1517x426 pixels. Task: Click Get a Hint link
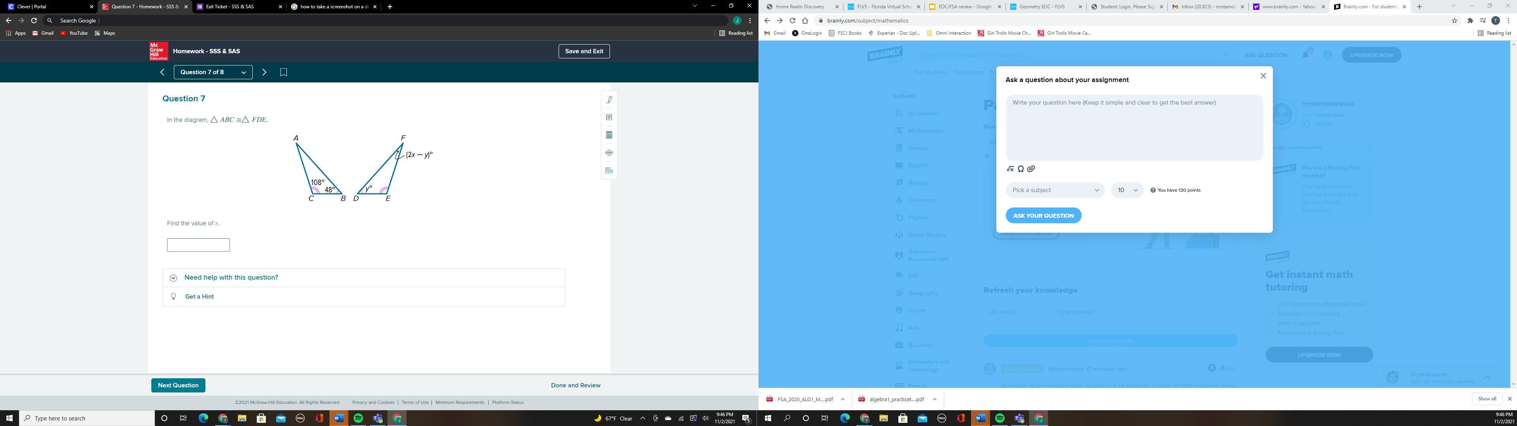pyautogui.click(x=199, y=297)
